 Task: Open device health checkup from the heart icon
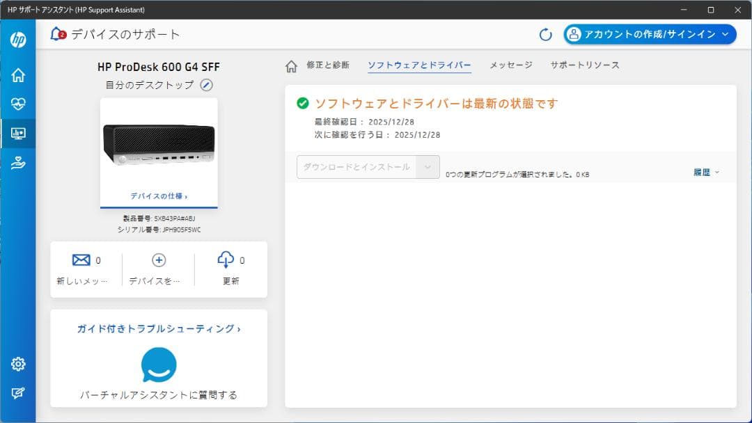point(18,103)
